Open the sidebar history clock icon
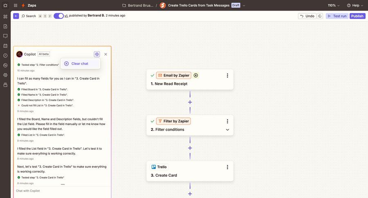 tap(5, 55)
